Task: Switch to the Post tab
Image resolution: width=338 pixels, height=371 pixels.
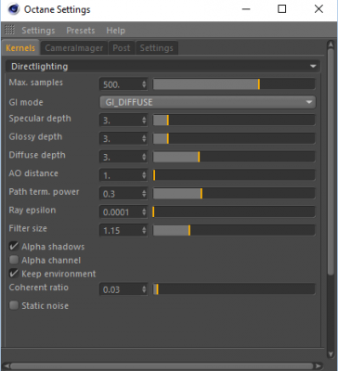Action: click(x=122, y=48)
